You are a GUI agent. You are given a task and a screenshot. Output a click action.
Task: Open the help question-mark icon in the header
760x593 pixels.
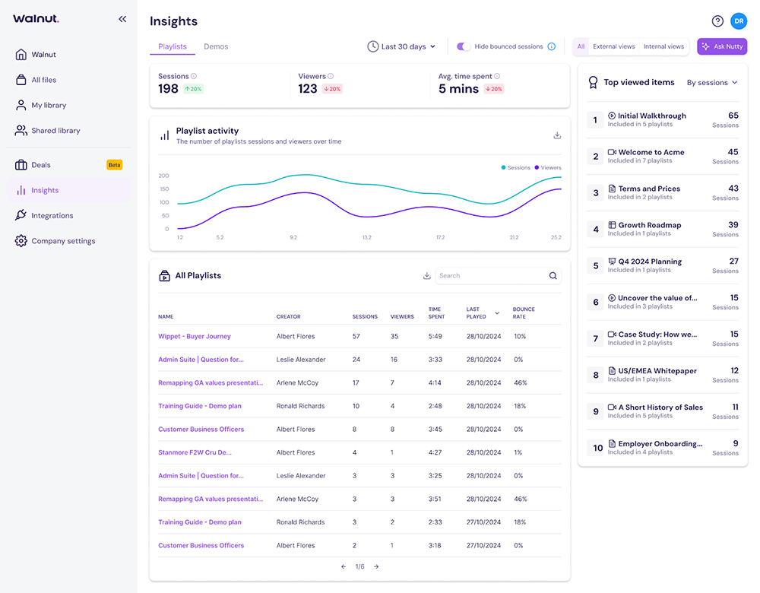coord(716,21)
